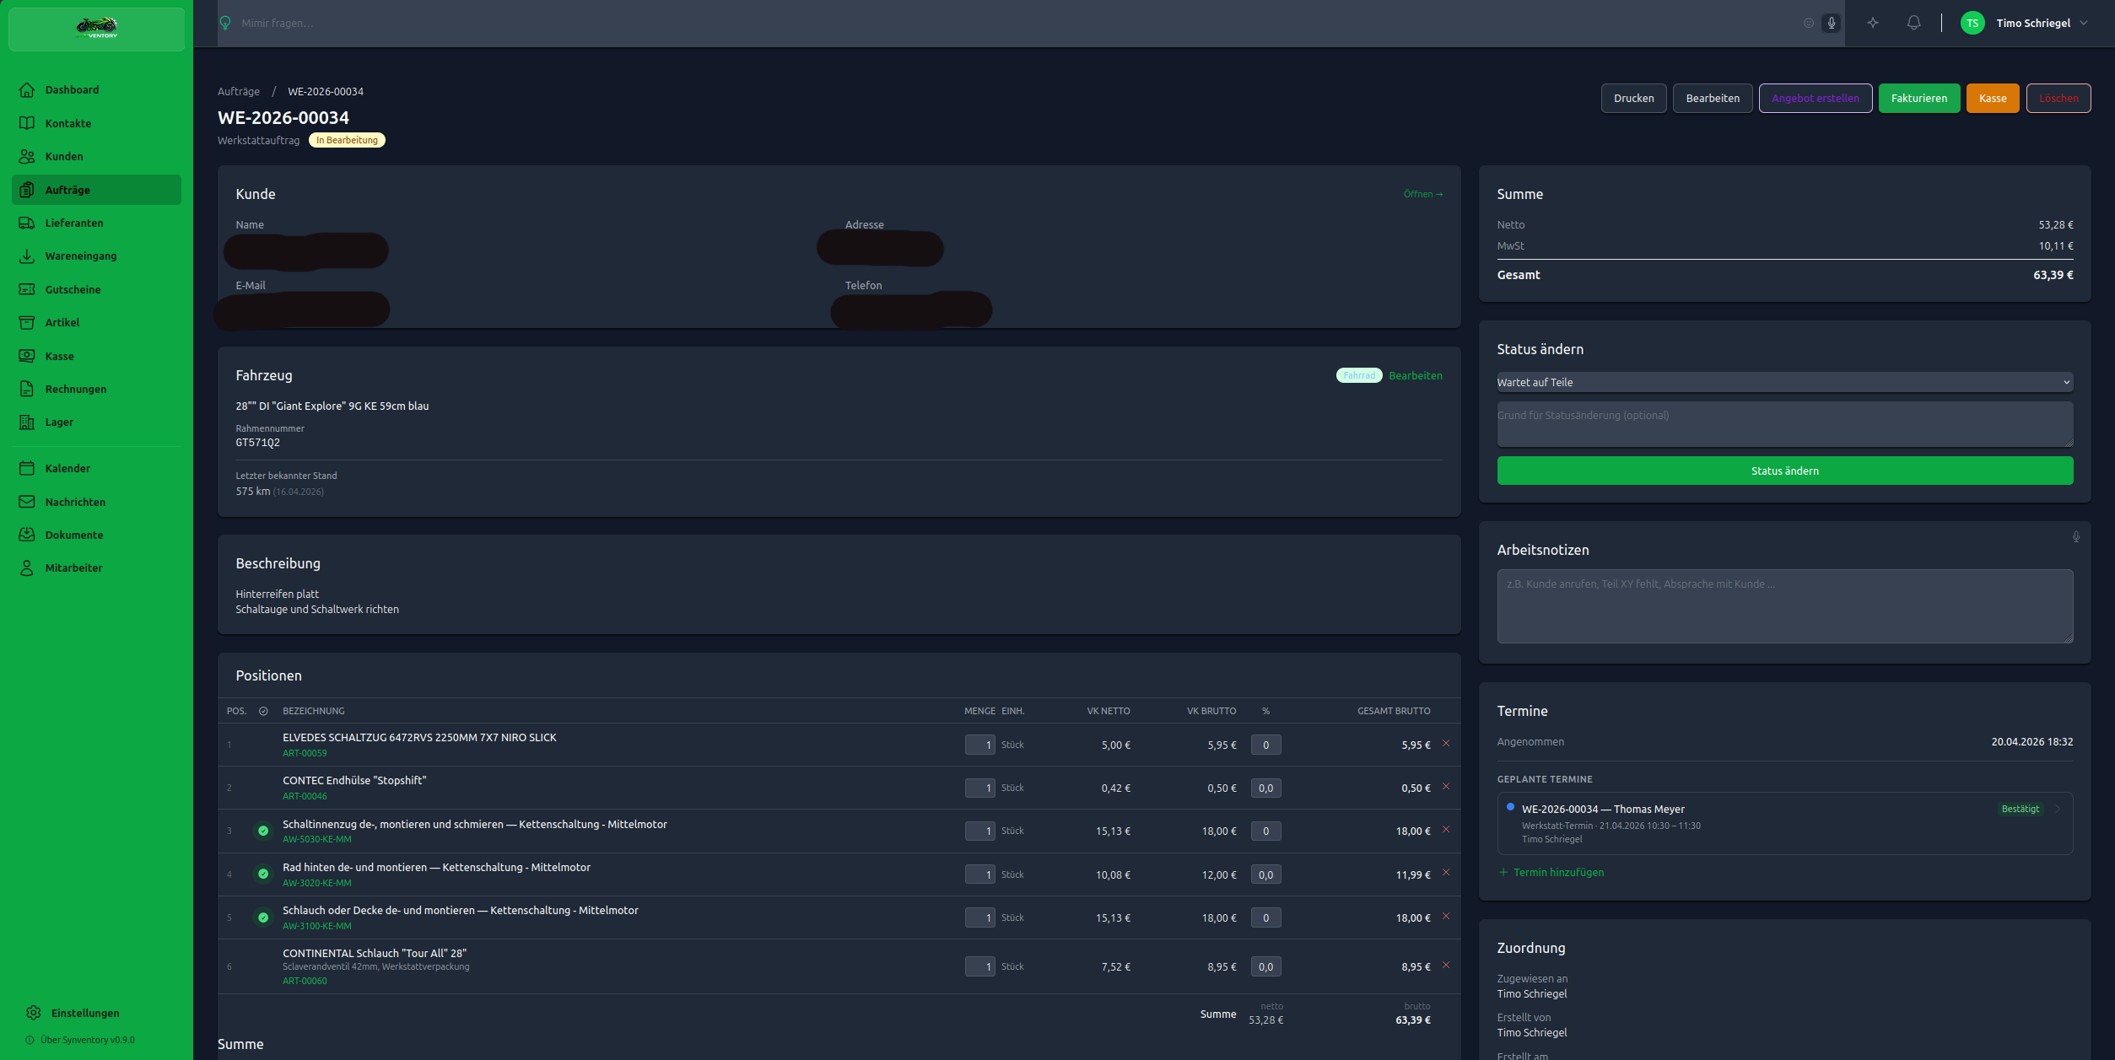Image resolution: width=2115 pixels, height=1060 pixels.
Task: Click into the Arbeitsnotizen text area
Action: 1784,606
